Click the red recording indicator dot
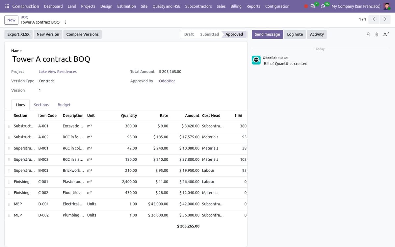Screen dimensions: 395x247 pos(306,6)
